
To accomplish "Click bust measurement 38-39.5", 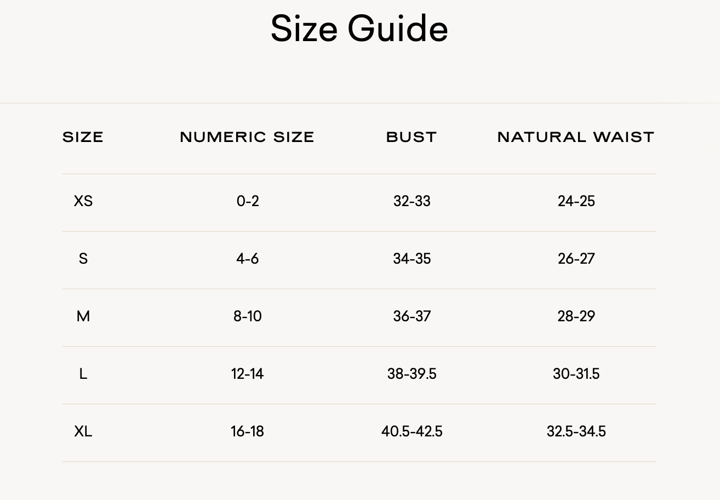I will pos(412,374).
